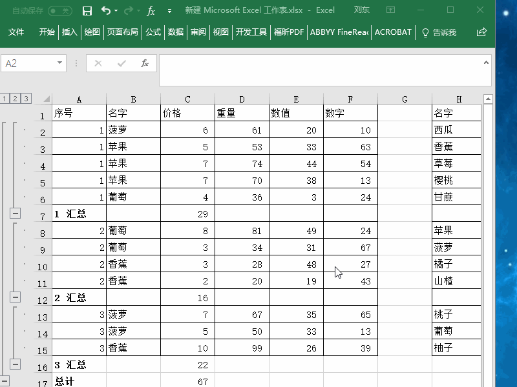
Task: Click the Enter checkmark in formula bar
Action: [x=121, y=63]
